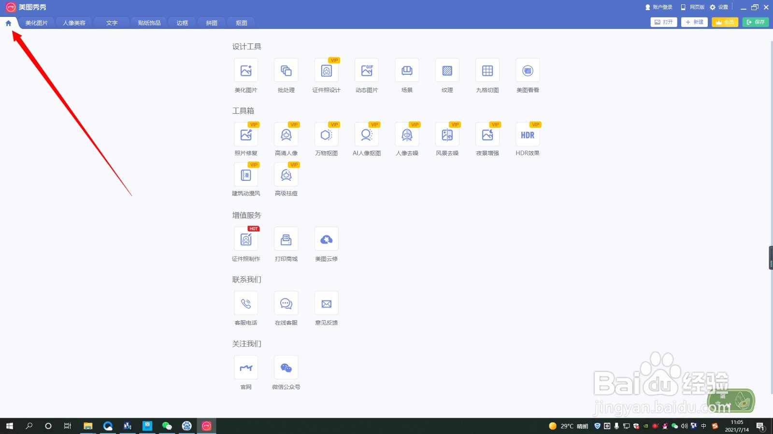Click the 会员 membership button

pyautogui.click(x=725, y=22)
